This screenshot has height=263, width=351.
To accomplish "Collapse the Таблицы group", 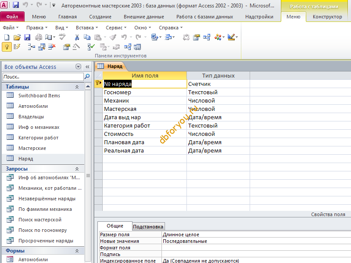I will click(x=77, y=87).
